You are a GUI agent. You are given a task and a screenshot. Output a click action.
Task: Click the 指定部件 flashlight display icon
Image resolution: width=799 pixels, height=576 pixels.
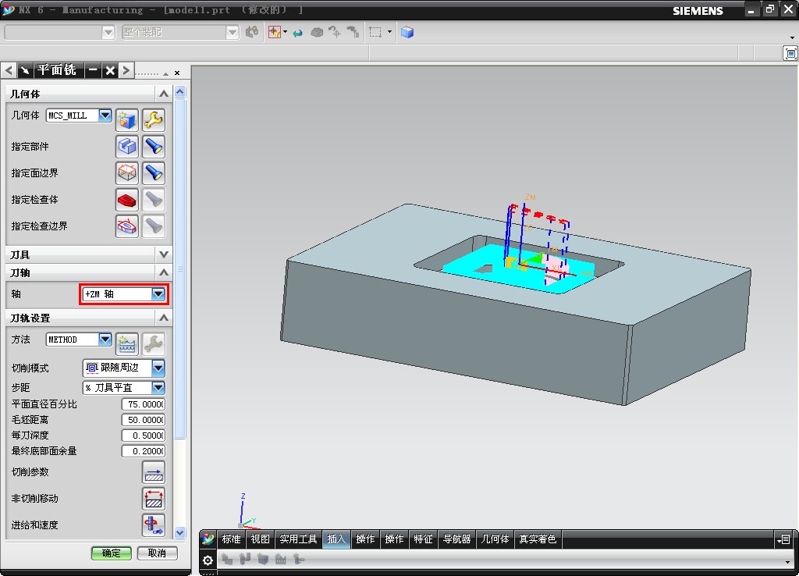pyautogui.click(x=154, y=146)
